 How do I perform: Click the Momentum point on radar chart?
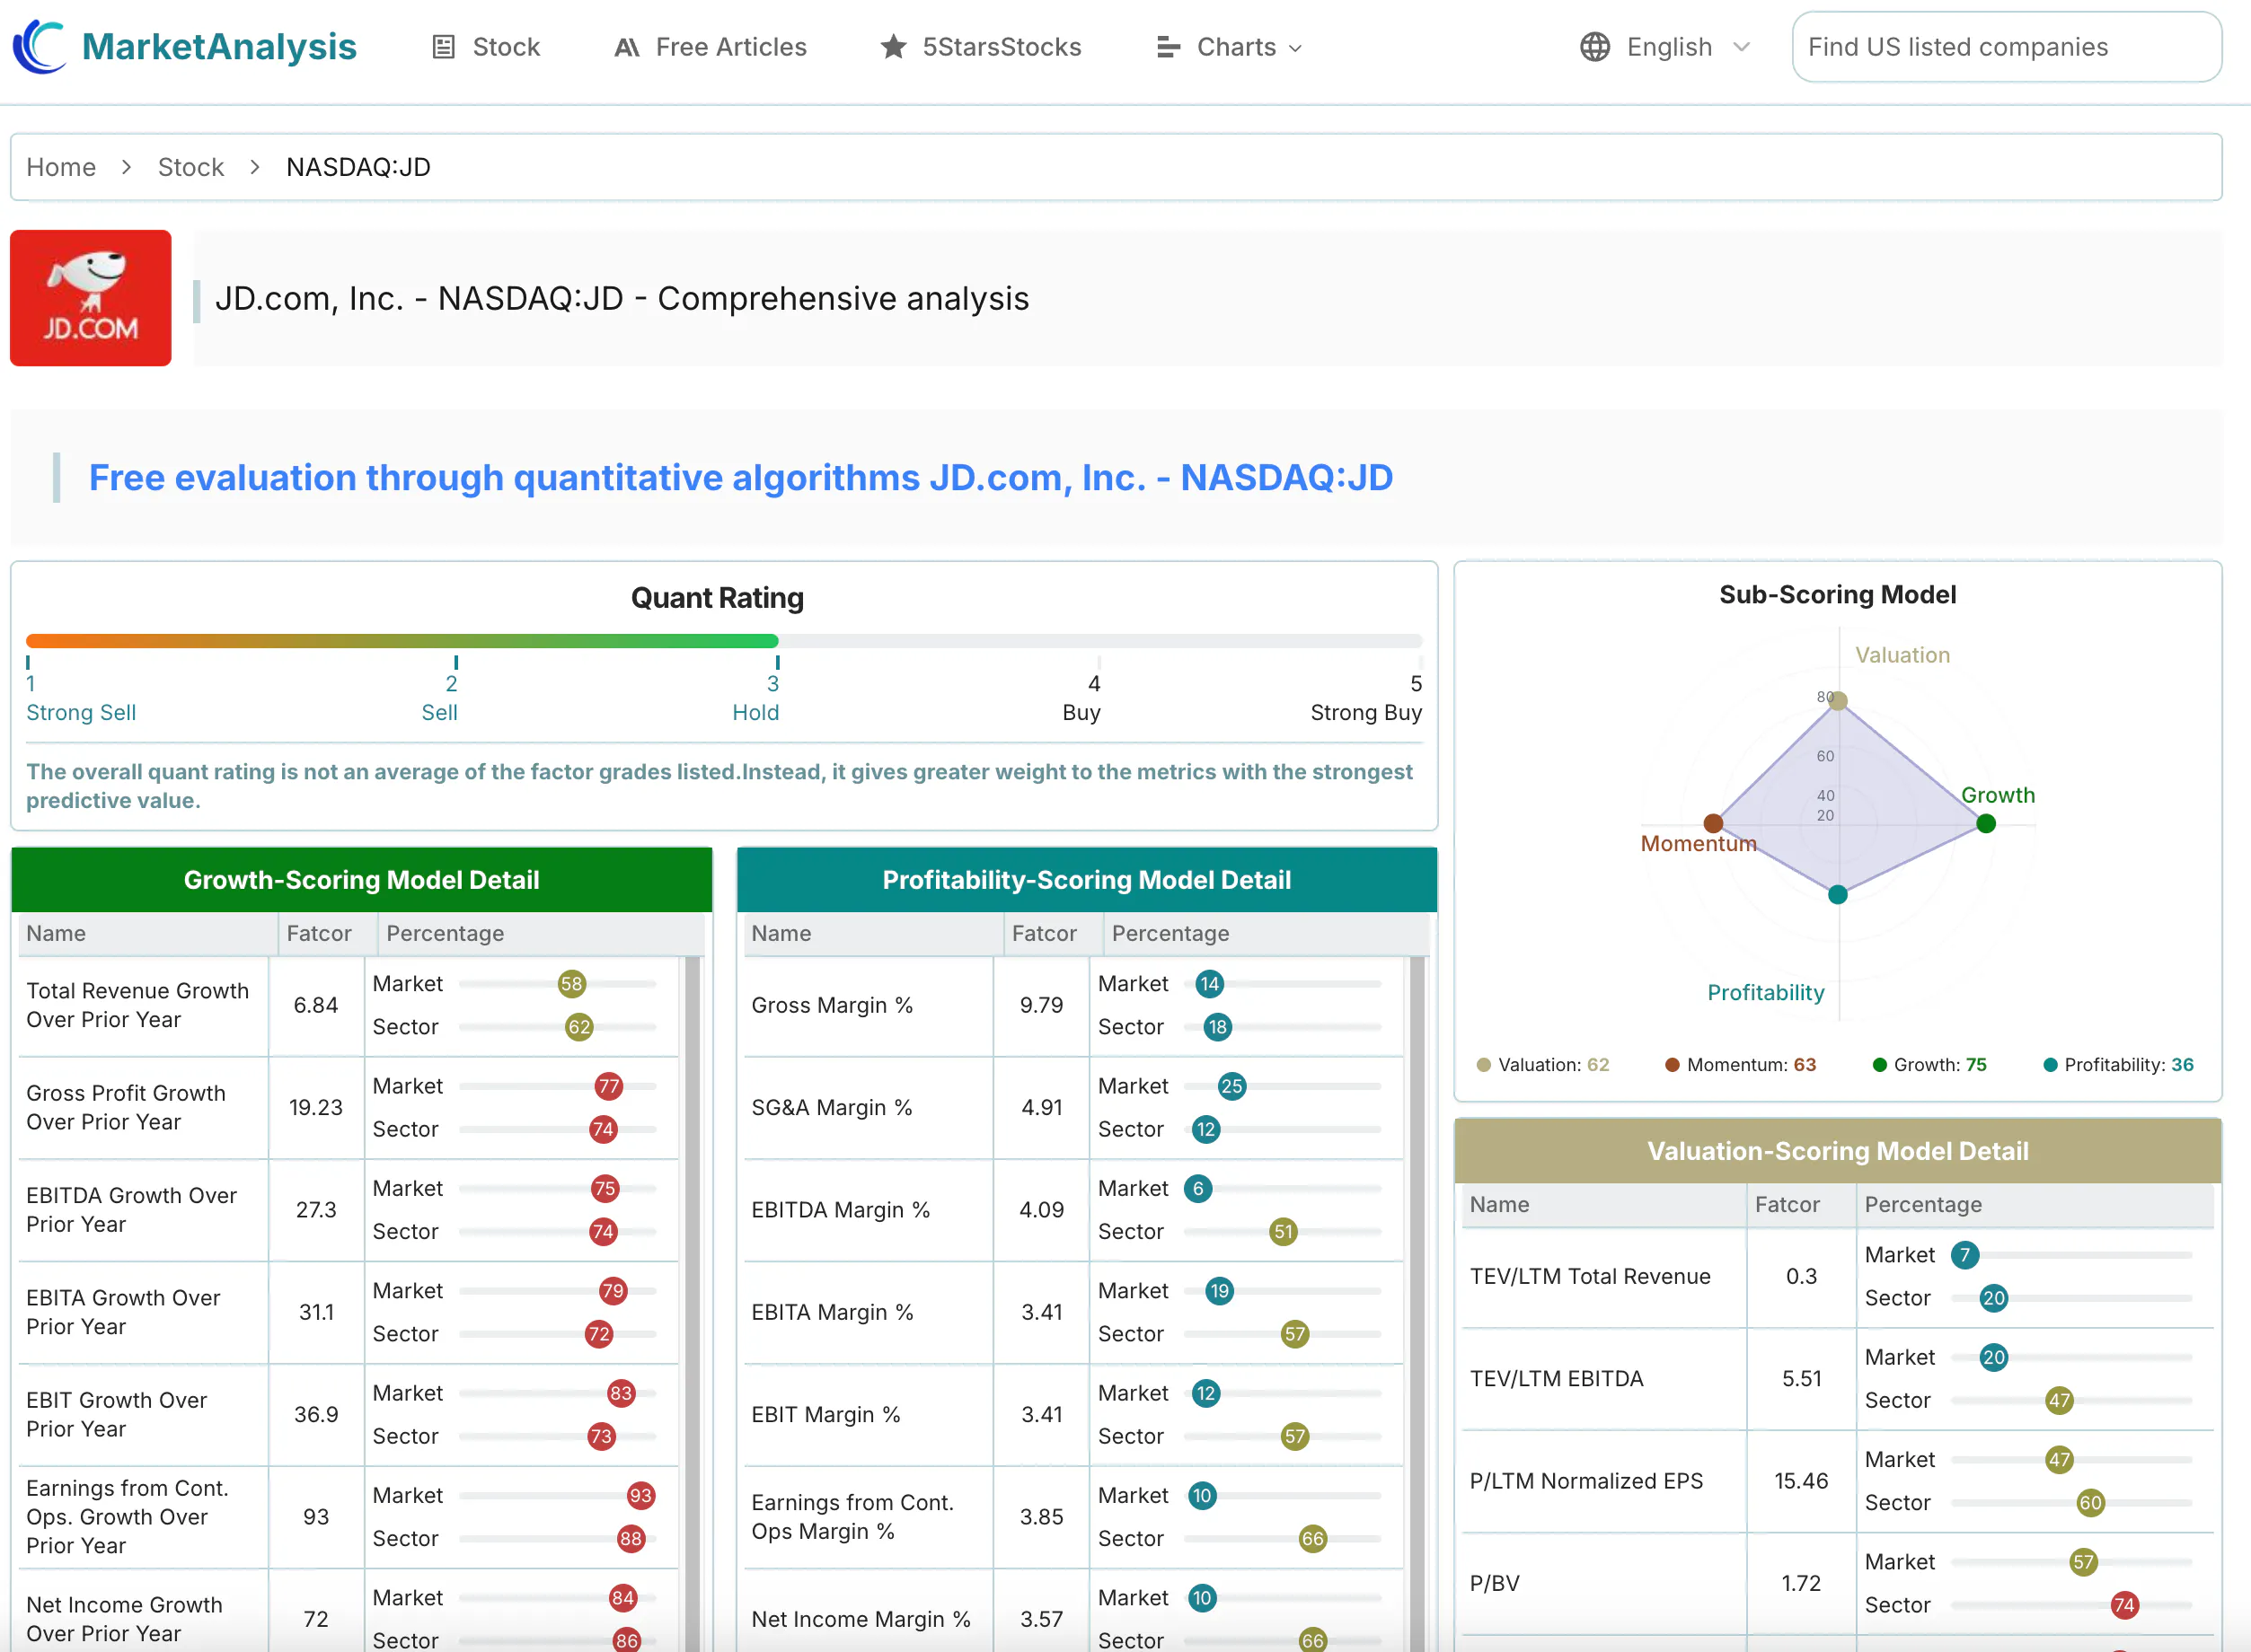[1714, 823]
